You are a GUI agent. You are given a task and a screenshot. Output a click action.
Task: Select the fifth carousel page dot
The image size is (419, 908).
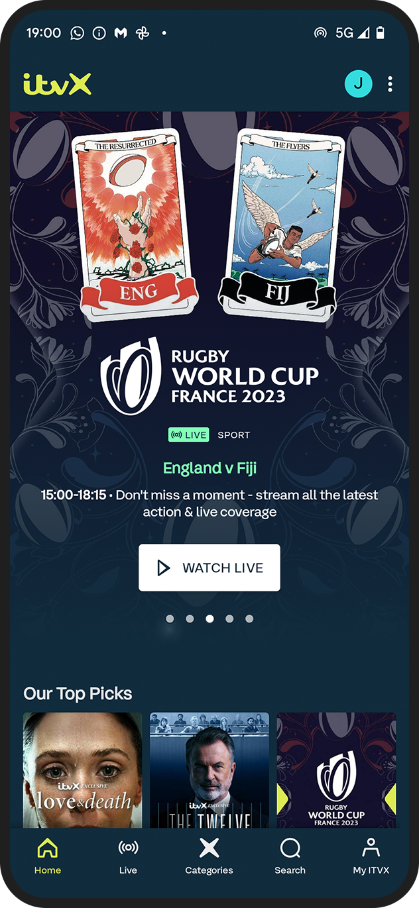pyautogui.click(x=249, y=619)
